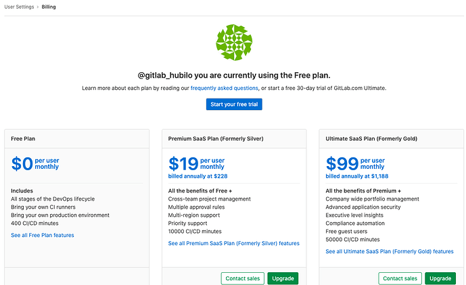Contact sales for the Ultimate plan
The height and width of the screenshot is (285, 466).
(x=400, y=278)
